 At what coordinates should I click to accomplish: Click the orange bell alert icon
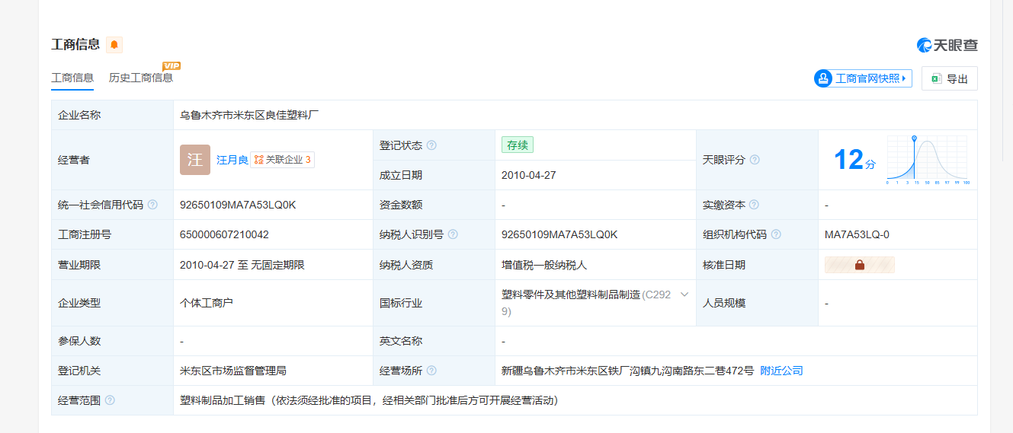click(x=114, y=45)
